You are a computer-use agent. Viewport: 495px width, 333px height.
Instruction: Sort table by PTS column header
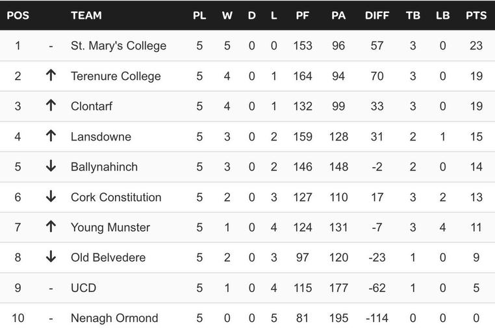pos(476,16)
